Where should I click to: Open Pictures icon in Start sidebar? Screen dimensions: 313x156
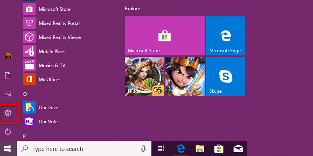coord(8,94)
